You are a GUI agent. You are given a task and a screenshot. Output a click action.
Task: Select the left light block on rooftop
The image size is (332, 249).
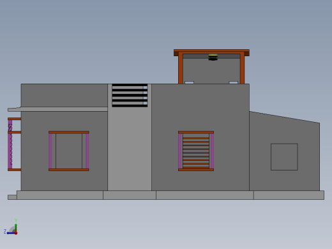coord(189,82)
